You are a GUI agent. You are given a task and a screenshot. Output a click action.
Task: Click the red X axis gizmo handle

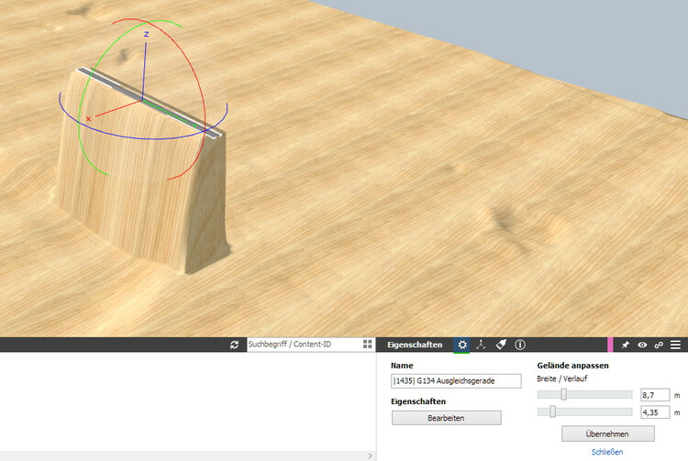(x=89, y=119)
